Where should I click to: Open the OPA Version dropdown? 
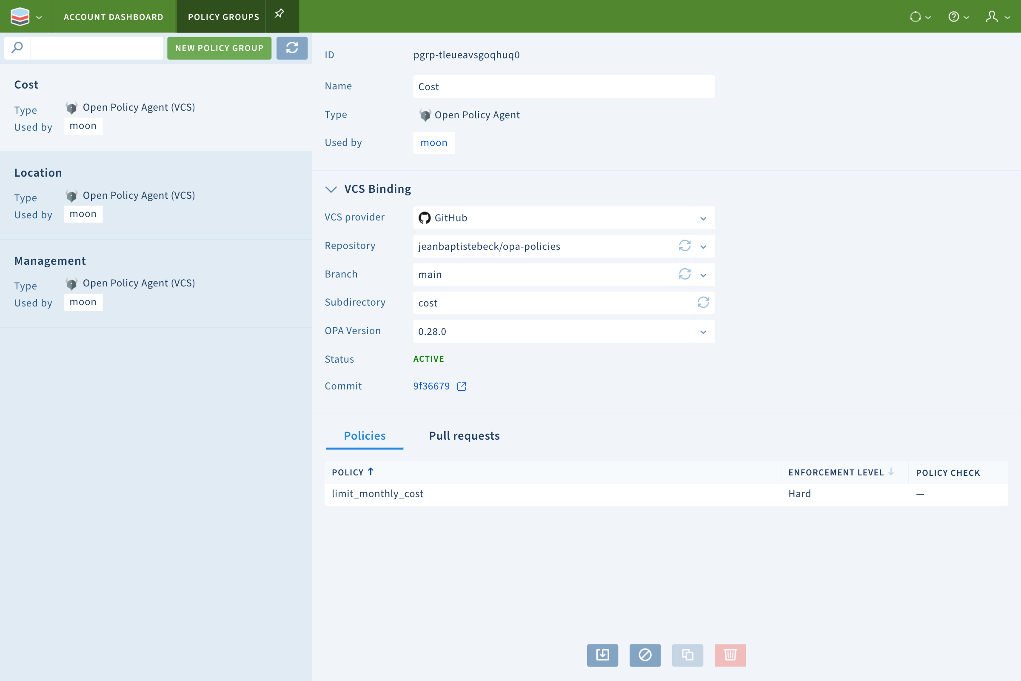click(703, 332)
